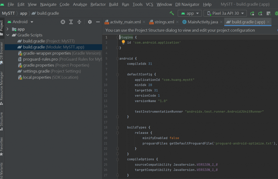This screenshot has height=179, width=278.
Task: Click the Make Project hammer icon
Action: (x=172, y=13)
